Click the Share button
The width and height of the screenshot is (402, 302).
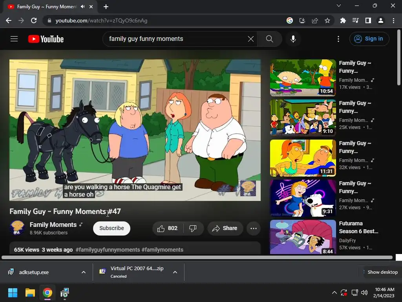pyautogui.click(x=225, y=228)
